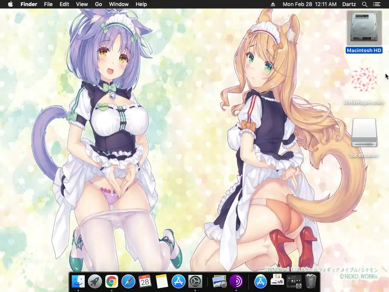The height and width of the screenshot is (292, 389).
Task: Select the Macintosh HD drive icon
Action: pyautogui.click(x=364, y=28)
